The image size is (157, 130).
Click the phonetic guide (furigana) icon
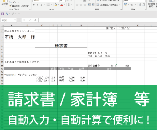(x=69, y=5)
